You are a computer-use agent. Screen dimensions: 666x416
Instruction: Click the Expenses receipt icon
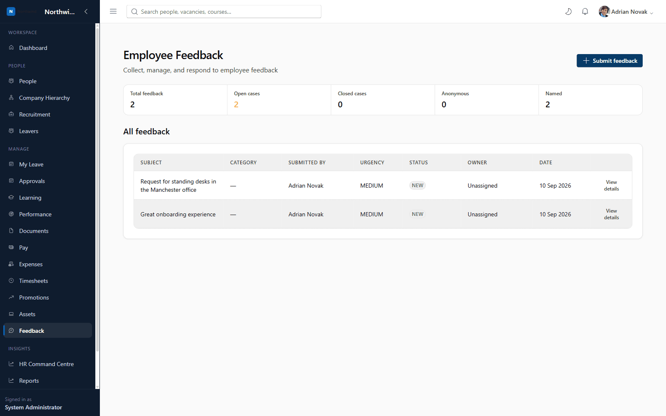click(11, 264)
